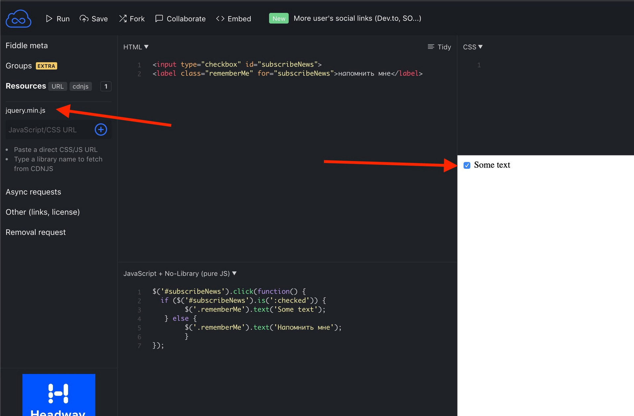Open the Fiddle meta section

[26, 45]
